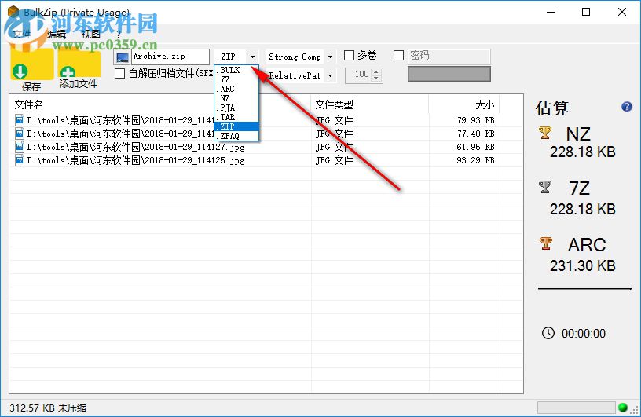
Task: Maximize the BulkZip window
Action: (x=586, y=12)
